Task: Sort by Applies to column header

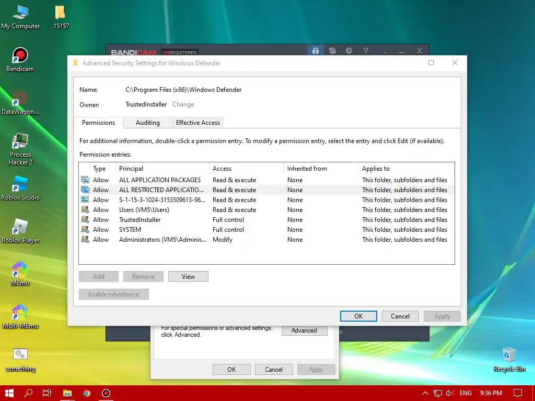Action: tap(406, 169)
